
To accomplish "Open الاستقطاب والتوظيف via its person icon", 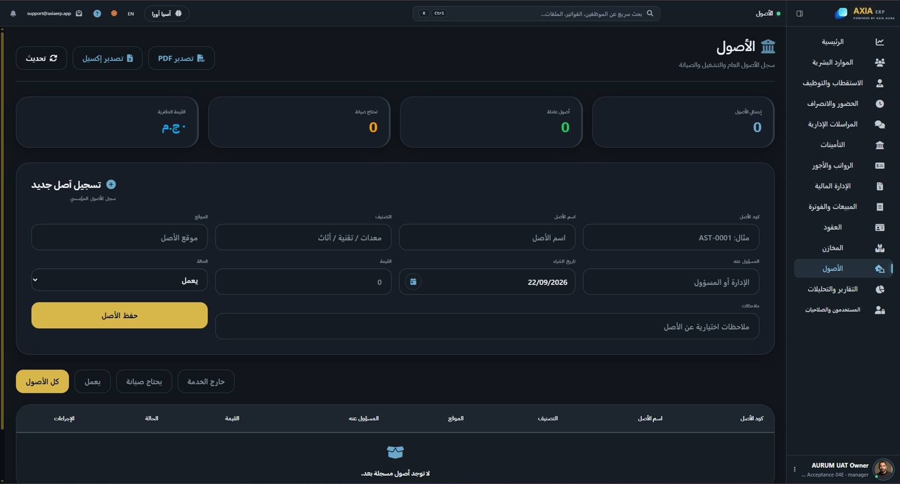I will coord(880,83).
